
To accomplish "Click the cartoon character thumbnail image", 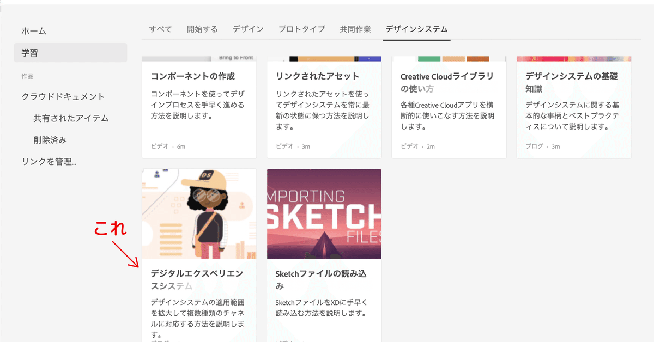I will (x=199, y=214).
